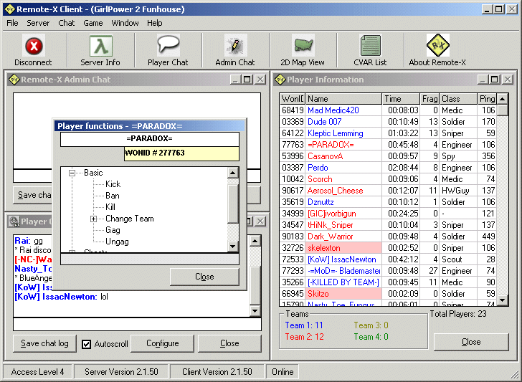Select Kill in the Basic tree
This screenshot has height=382, width=522.
pos(110,207)
